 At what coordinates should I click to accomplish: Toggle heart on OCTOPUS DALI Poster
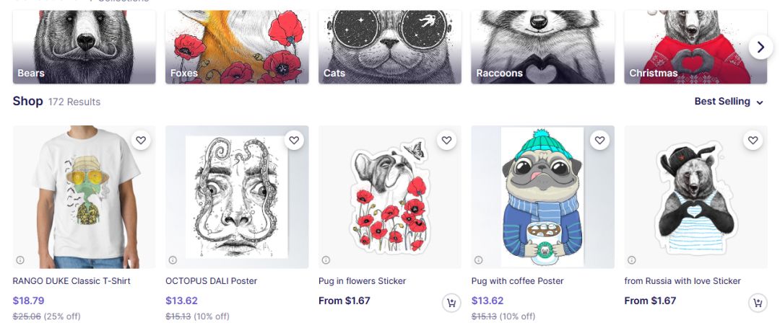click(294, 141)
